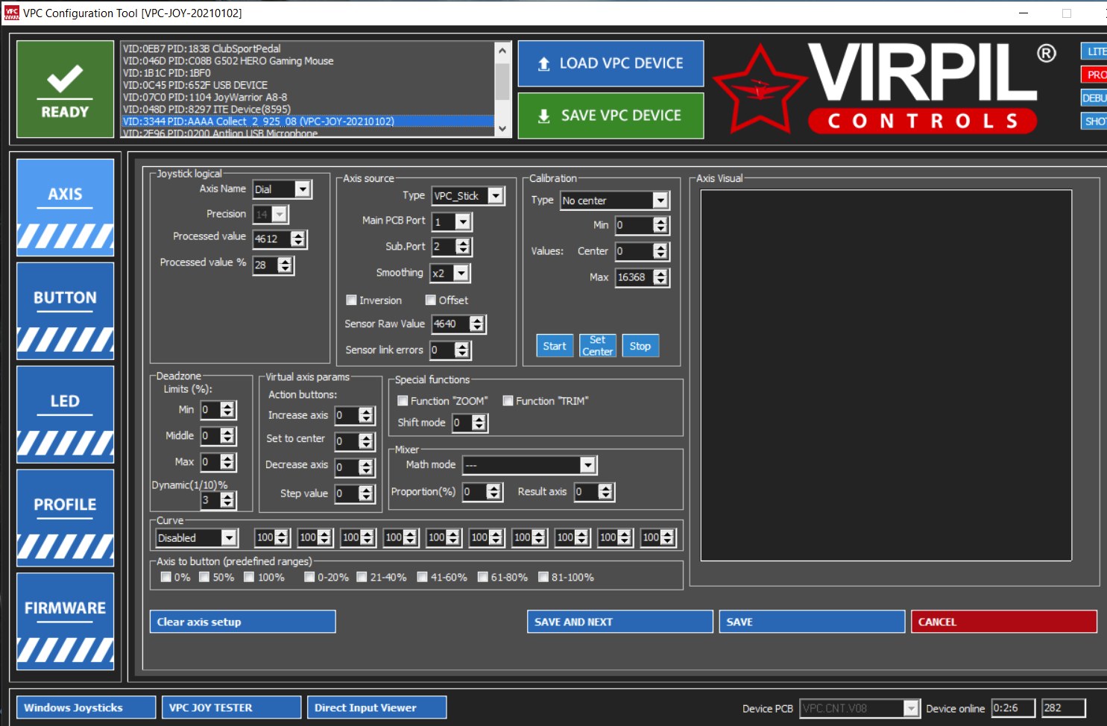Open the Math mode dropdown
1107x726 pixels.
tap(588, 465)
